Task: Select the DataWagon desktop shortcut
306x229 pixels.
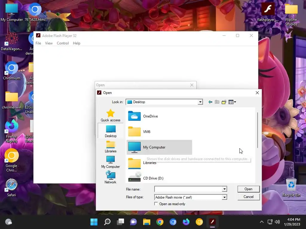Action: pos(12,42)
